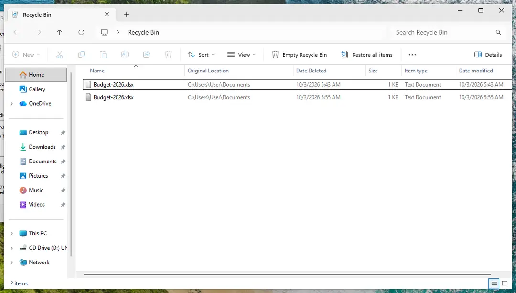Open Network in navigation pane
Viewport: 516px width, 293px height.
39,263
